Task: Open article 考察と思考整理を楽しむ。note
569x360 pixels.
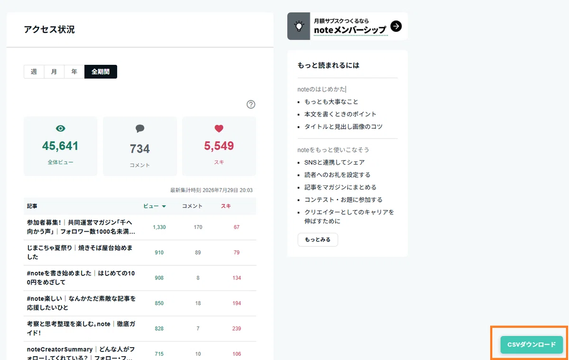Action: 81,328
